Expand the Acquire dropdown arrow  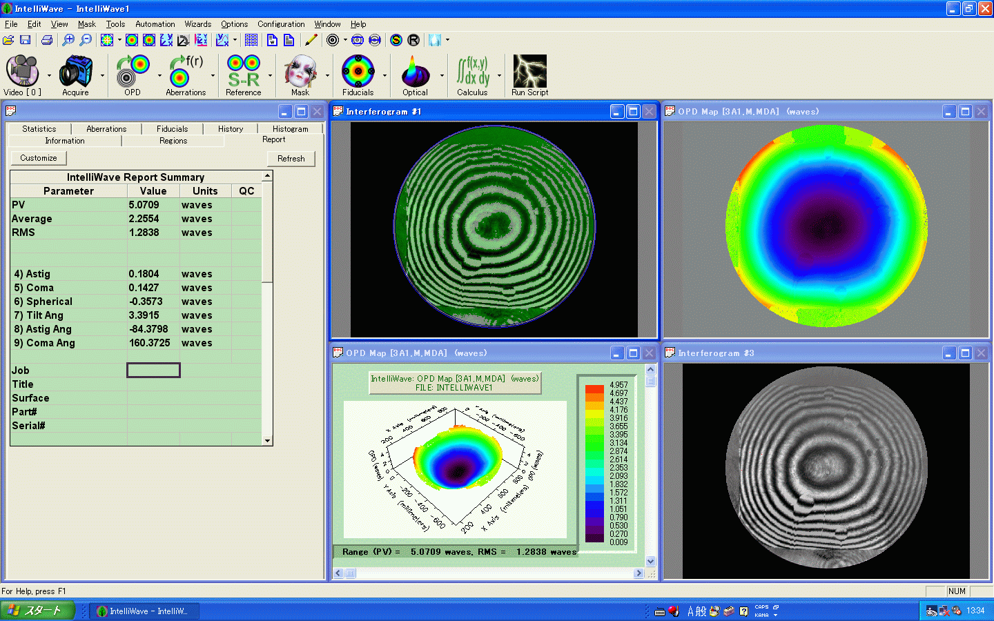click(x=102, y=75)
